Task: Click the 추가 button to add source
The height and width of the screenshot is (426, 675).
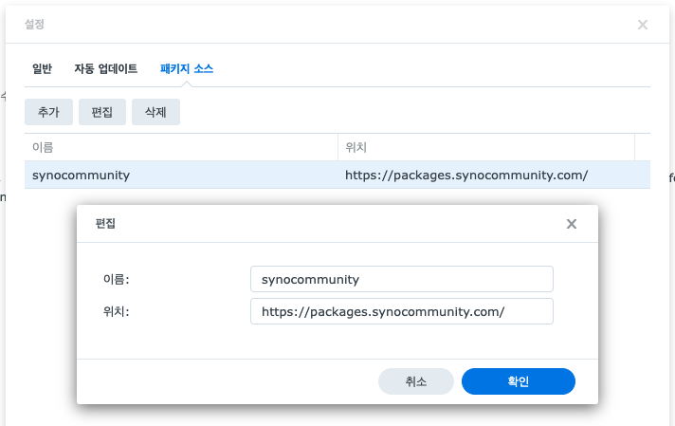Action: 48,112
